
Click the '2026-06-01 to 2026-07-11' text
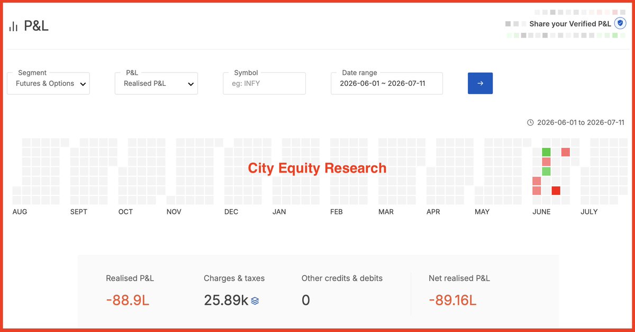tap(580, 123)
